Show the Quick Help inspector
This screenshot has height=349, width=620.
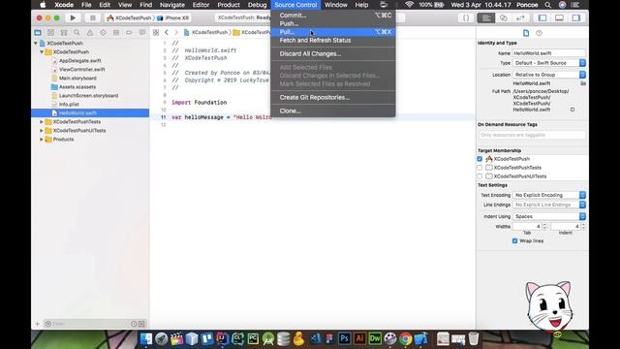[539, 33]
